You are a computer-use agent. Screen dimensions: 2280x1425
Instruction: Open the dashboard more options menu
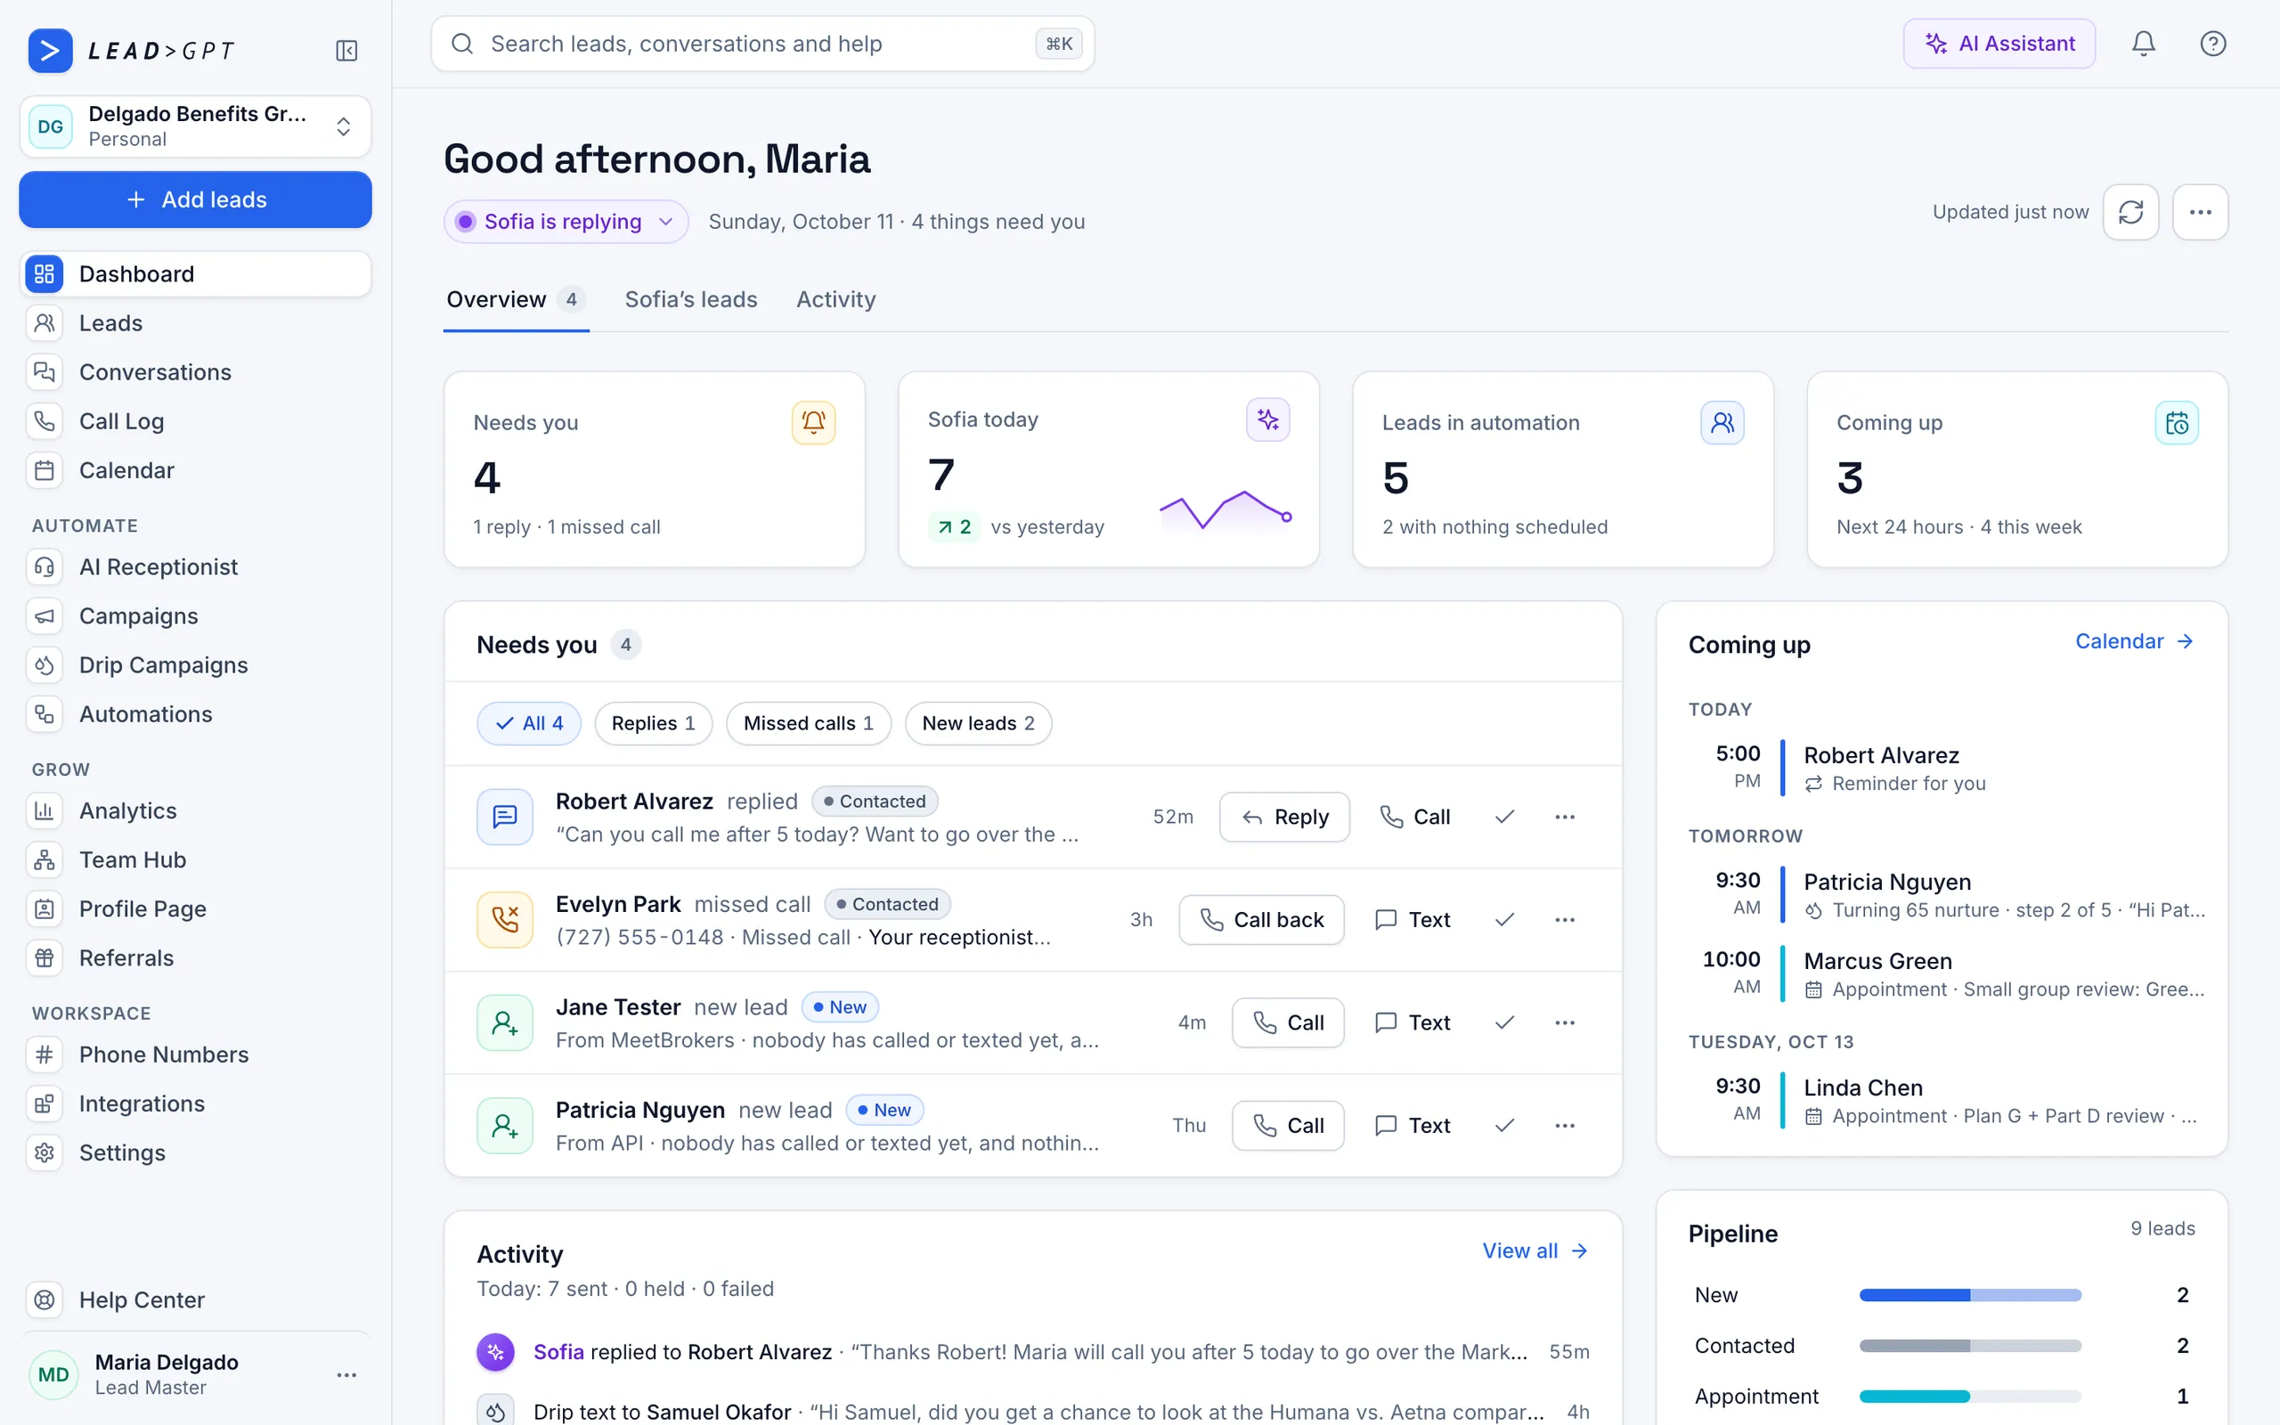click(x=2200, y=212)
